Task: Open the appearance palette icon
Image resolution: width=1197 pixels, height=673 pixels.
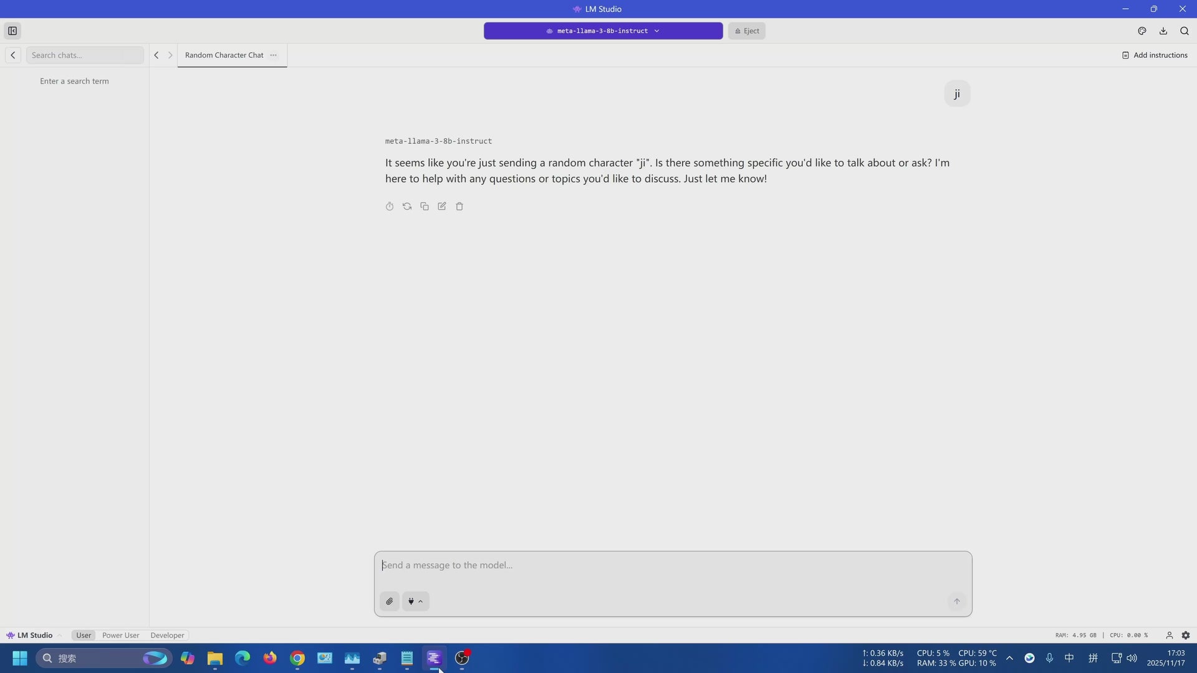Action: point(1142,31)
